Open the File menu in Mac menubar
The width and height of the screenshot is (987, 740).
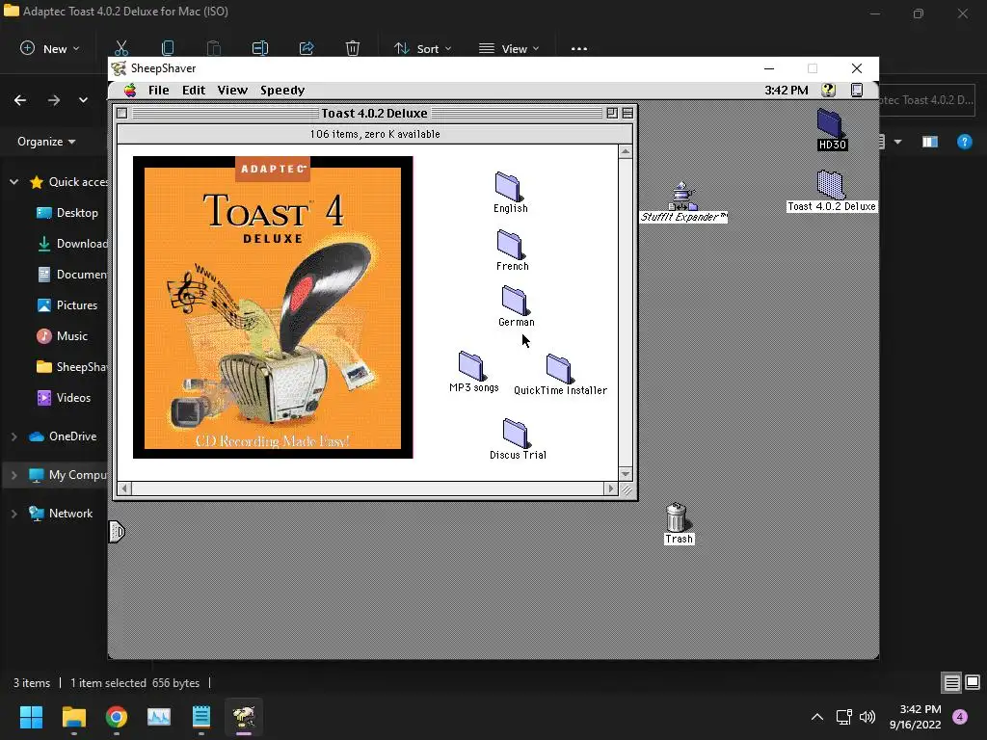159,91
